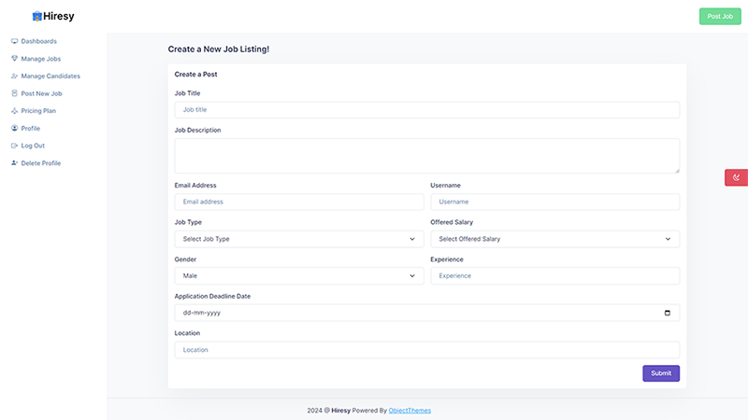Click the green Post Job button
748x420 pixels.
point(720,16)
